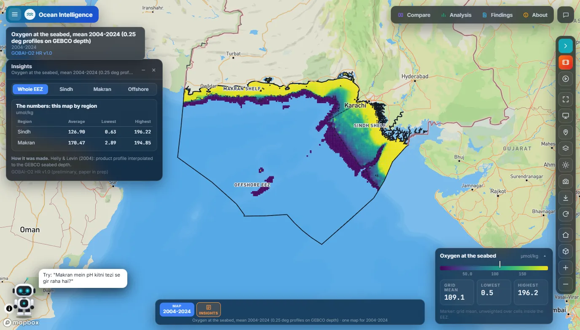580x330 pixels.
Task: Click the refresh rotate icon
Action: point(566,214)
